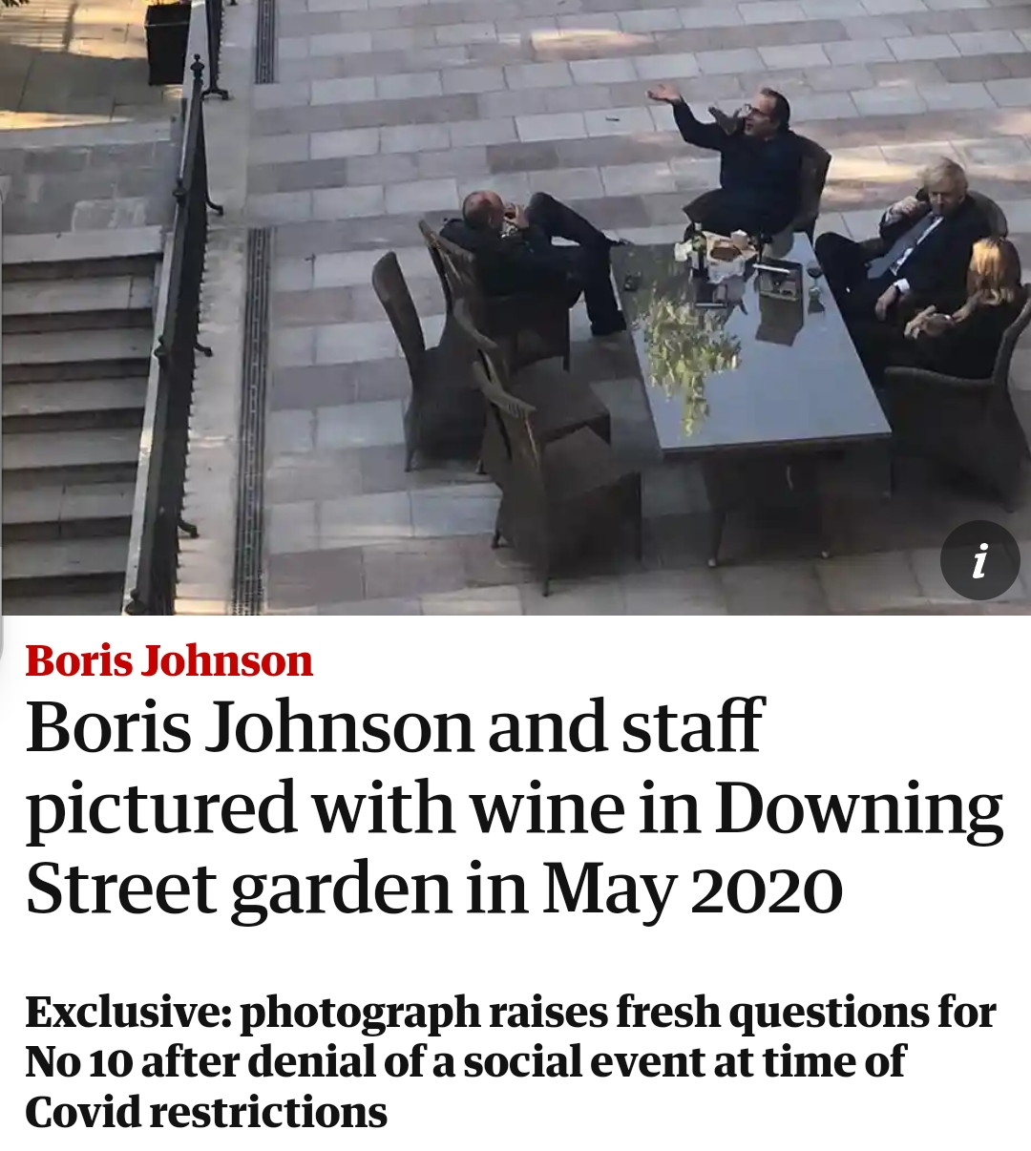The height and width of the screenshot is (1151, 1031).
Task: Click the empty wicker chair nearest camera
Action: click(554, 468)
